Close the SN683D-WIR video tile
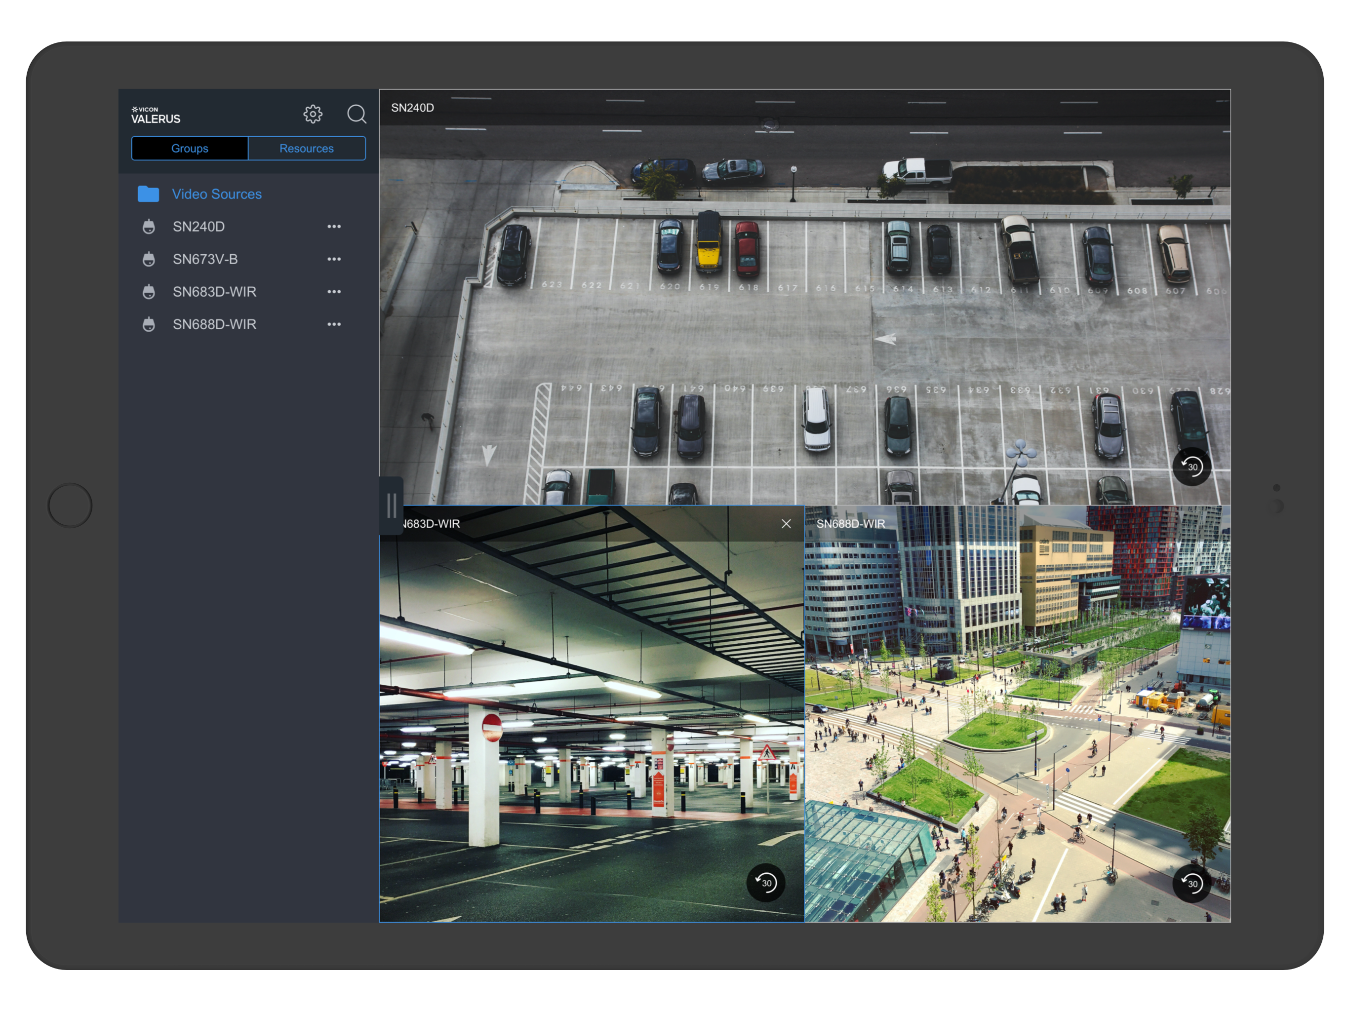1349x1011 pixels. [786, 524]
